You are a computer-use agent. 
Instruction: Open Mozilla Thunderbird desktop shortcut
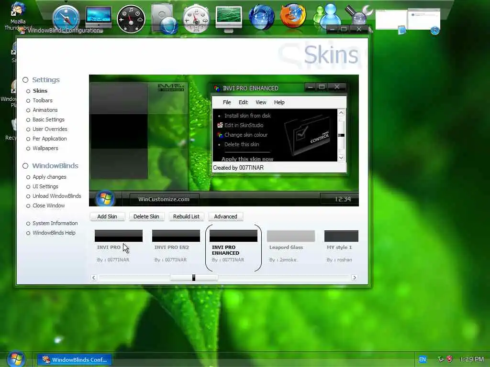[18, 16]
